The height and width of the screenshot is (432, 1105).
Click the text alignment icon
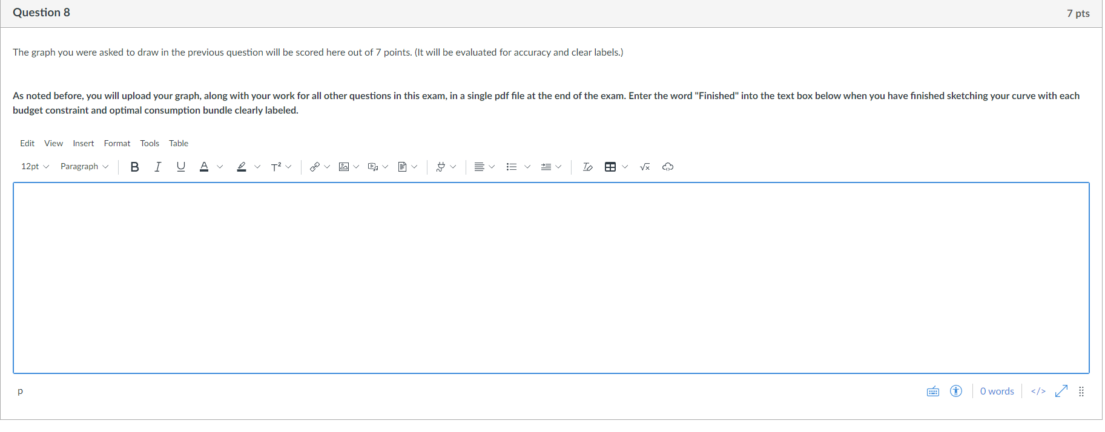point(479,167)
